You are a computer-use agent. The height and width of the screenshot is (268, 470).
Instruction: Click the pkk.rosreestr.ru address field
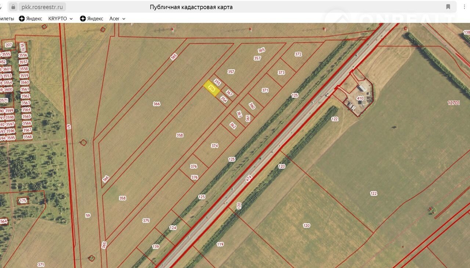pos(43,7)
